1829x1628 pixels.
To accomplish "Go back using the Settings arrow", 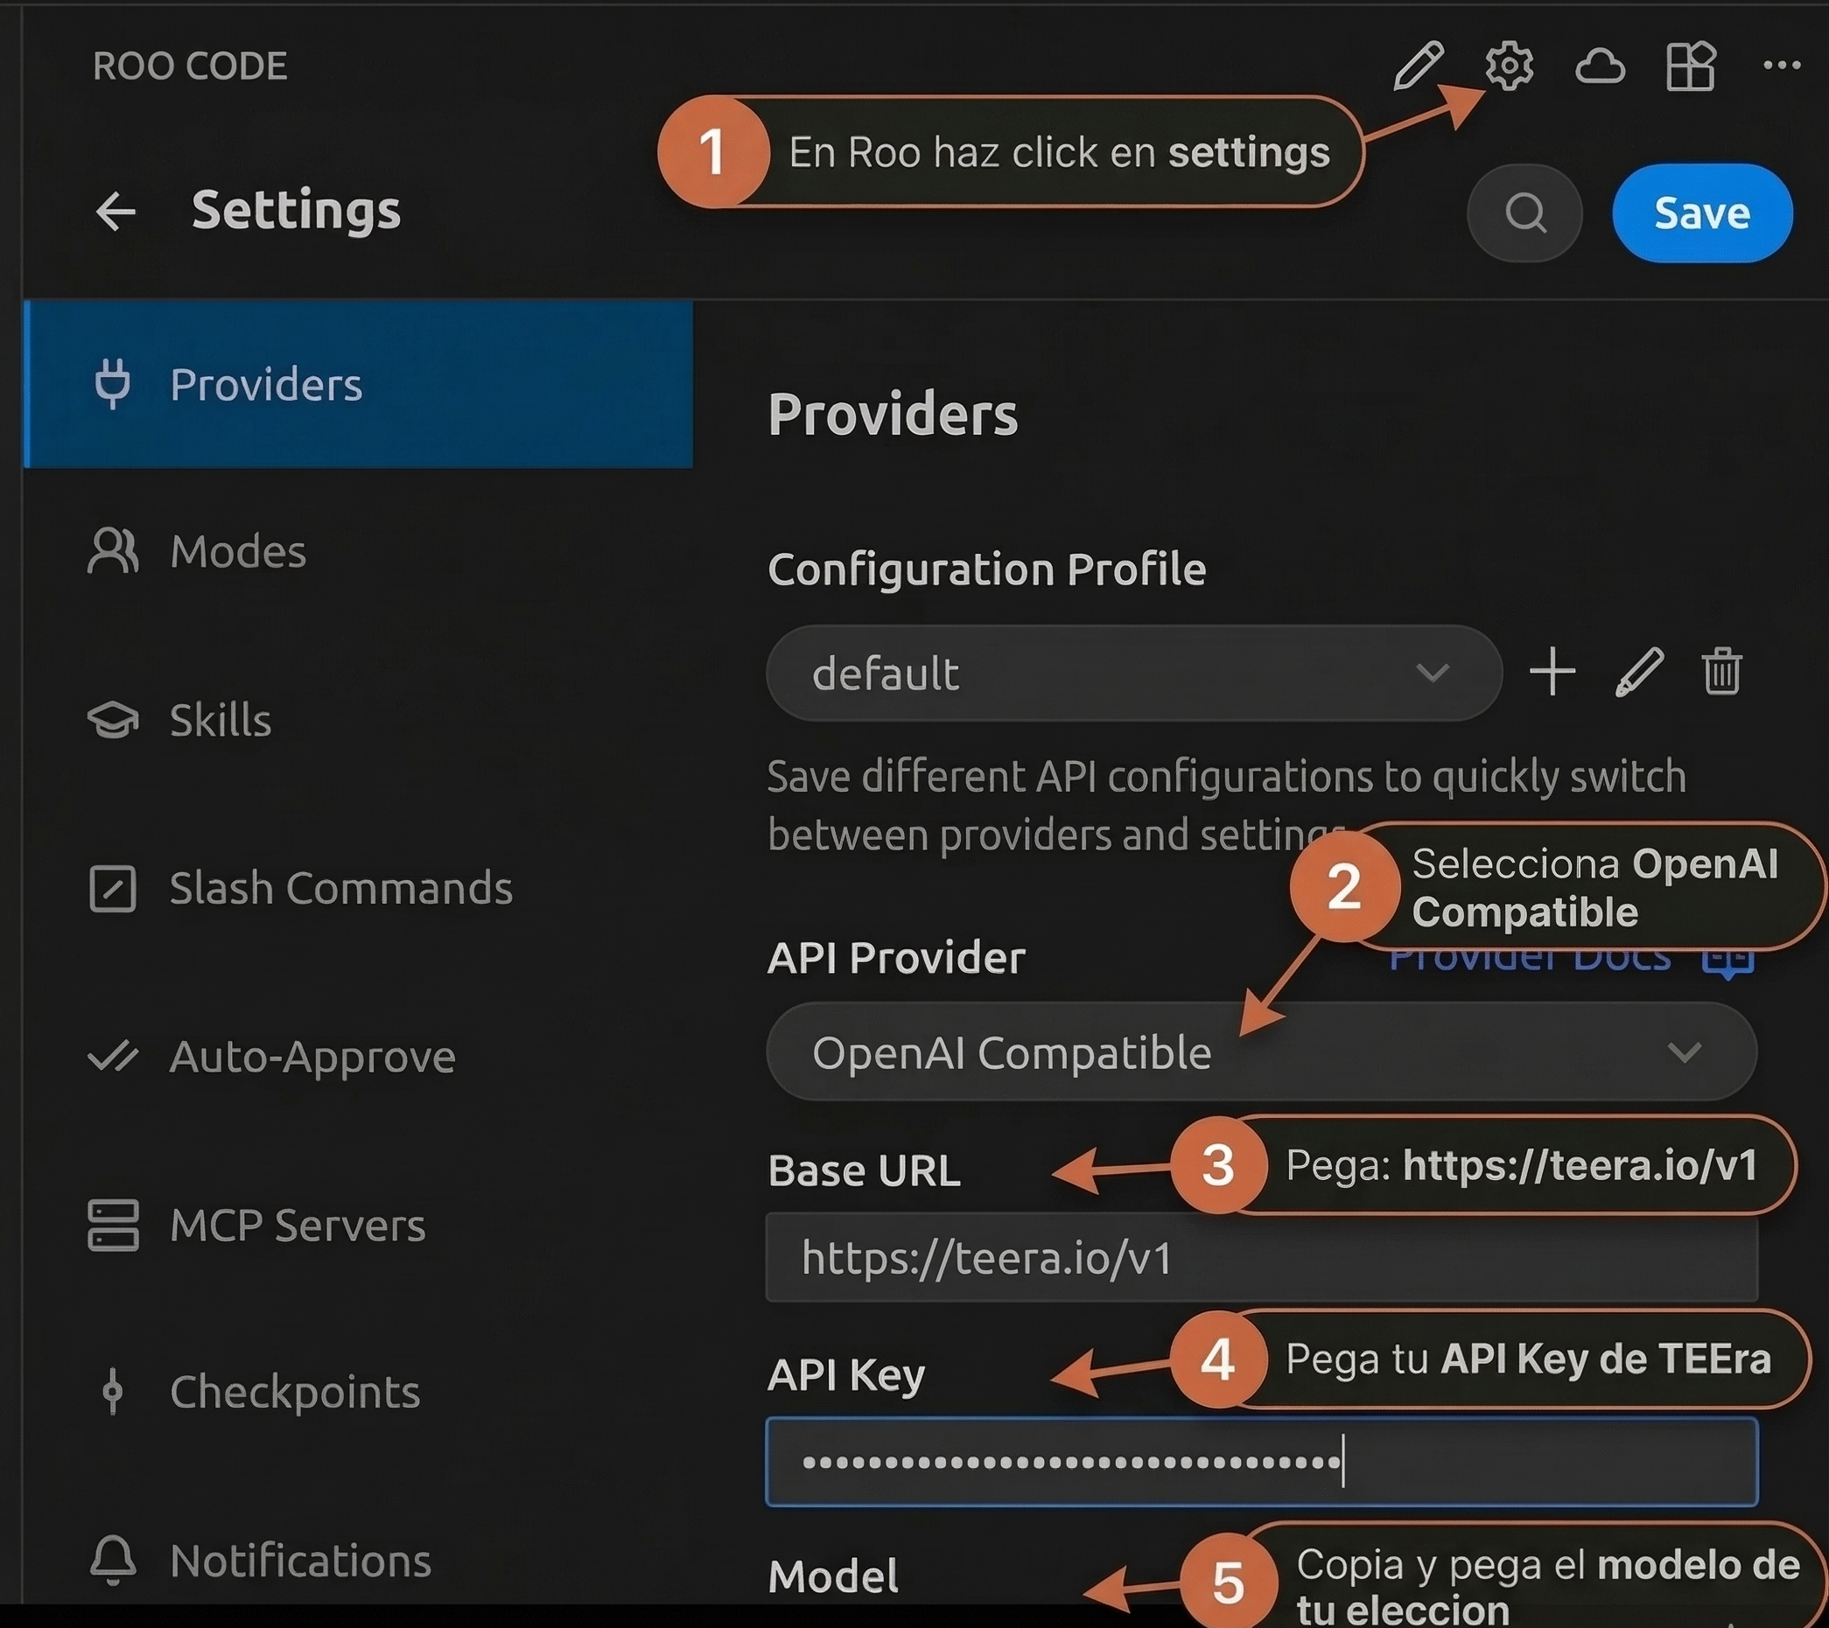I will pos(116,212).
